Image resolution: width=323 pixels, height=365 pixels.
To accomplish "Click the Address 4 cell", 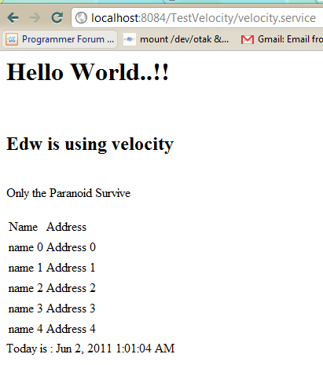I will pyautogui.click(x=71, y=329).
